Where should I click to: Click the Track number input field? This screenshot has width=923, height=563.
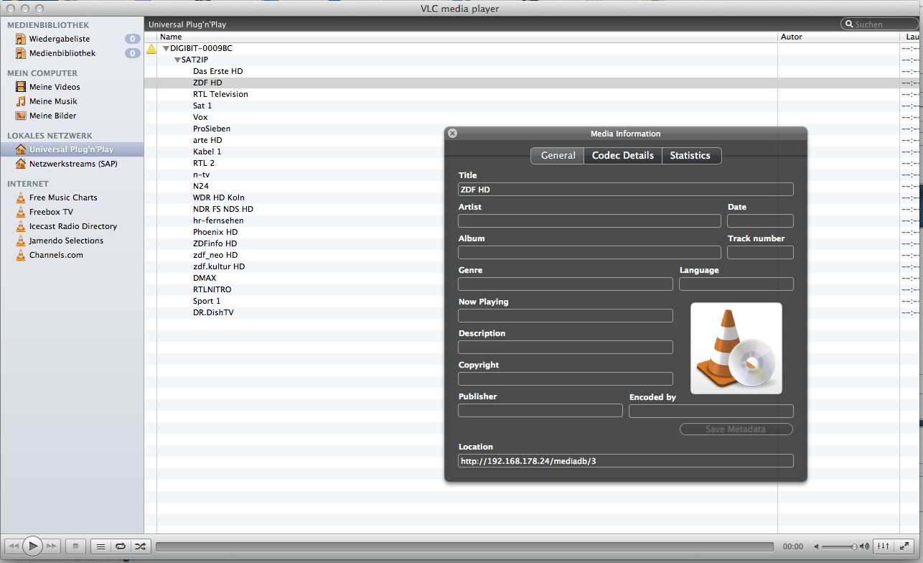[x=760, y=253]
